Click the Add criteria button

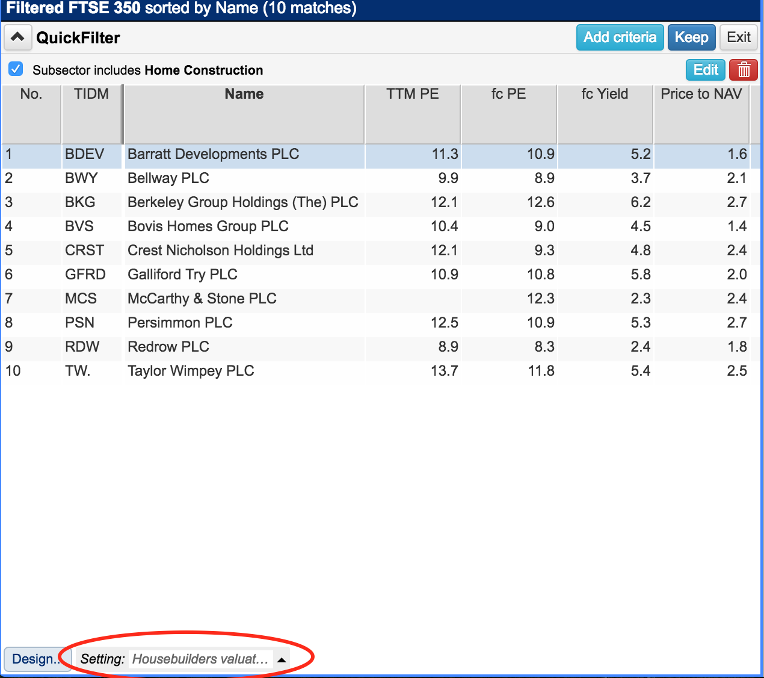(x=620, y=37)
